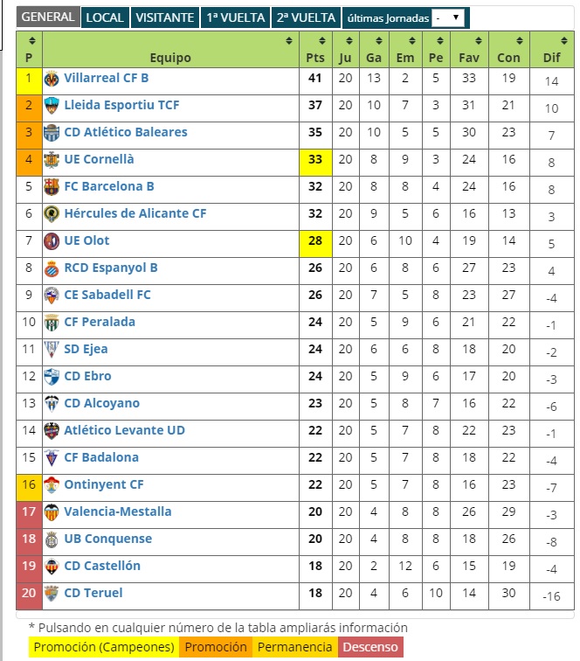Click the CD Teruel crest icon

pyautogui.click(x=52, y=594)
